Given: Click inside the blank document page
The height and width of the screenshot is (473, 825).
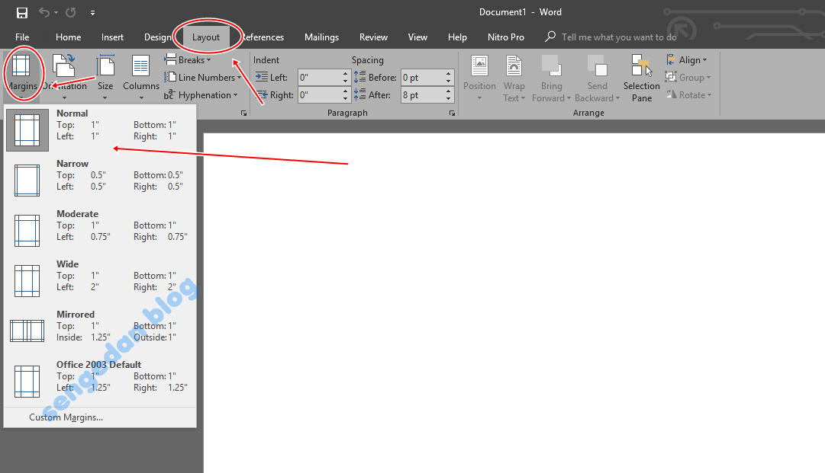Looking at the screenshot, I should pos(514,303).
